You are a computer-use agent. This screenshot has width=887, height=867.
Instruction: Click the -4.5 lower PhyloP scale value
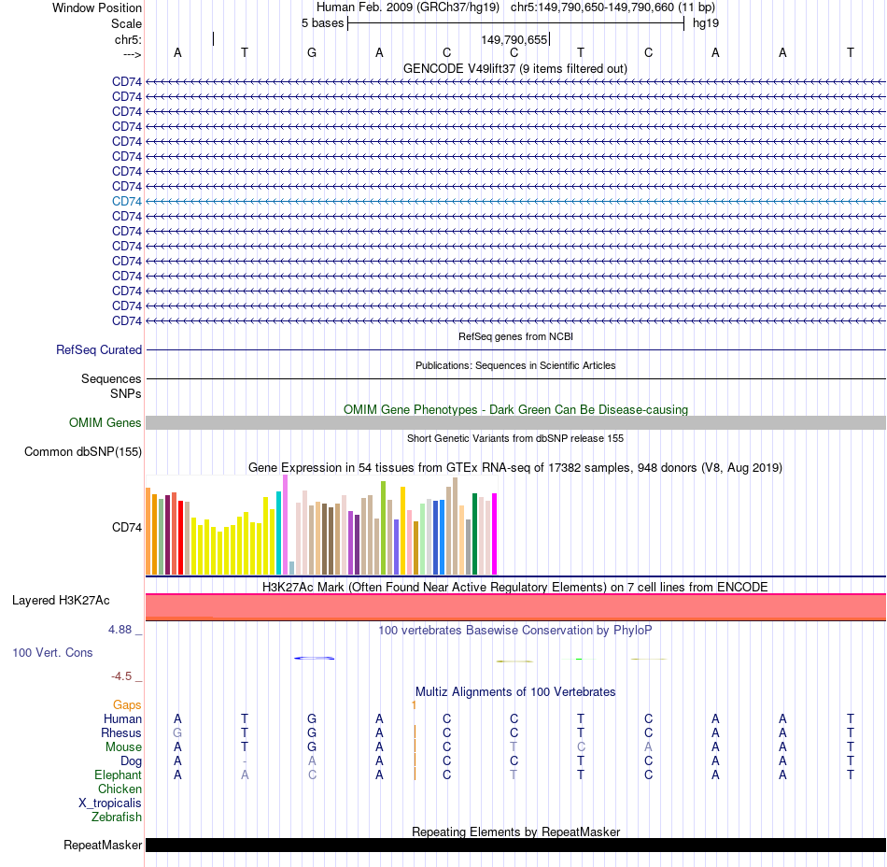121,676
